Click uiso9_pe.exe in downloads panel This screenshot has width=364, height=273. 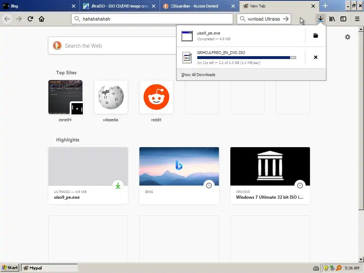(241, 36)
